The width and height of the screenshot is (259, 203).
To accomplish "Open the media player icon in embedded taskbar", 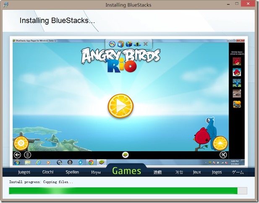I will (48, 163).
